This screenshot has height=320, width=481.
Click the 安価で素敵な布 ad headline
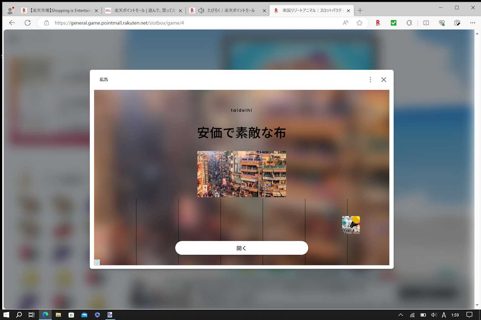pyautogui.click(x=242, y=133)
